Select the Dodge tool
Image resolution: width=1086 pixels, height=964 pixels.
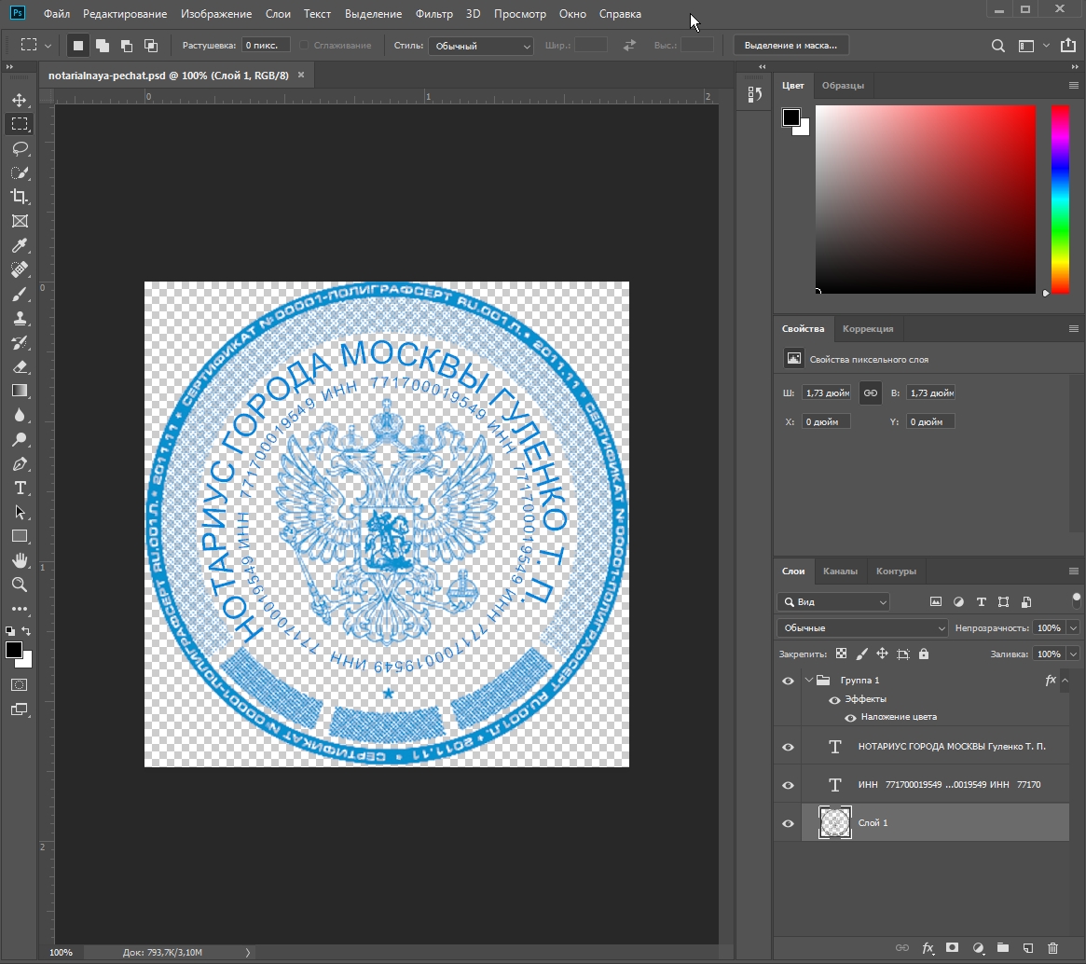point(20,439)
